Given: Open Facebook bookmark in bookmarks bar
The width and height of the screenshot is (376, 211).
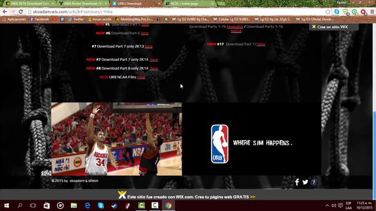Looking at the screenshot, I should [x=39, y=19].
